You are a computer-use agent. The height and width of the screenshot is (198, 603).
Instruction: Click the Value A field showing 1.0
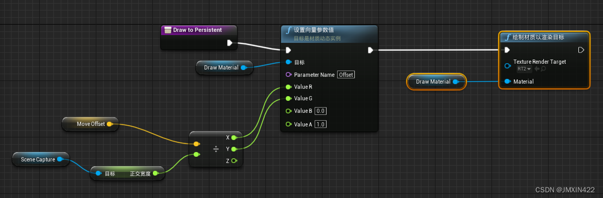pos(321,124)
